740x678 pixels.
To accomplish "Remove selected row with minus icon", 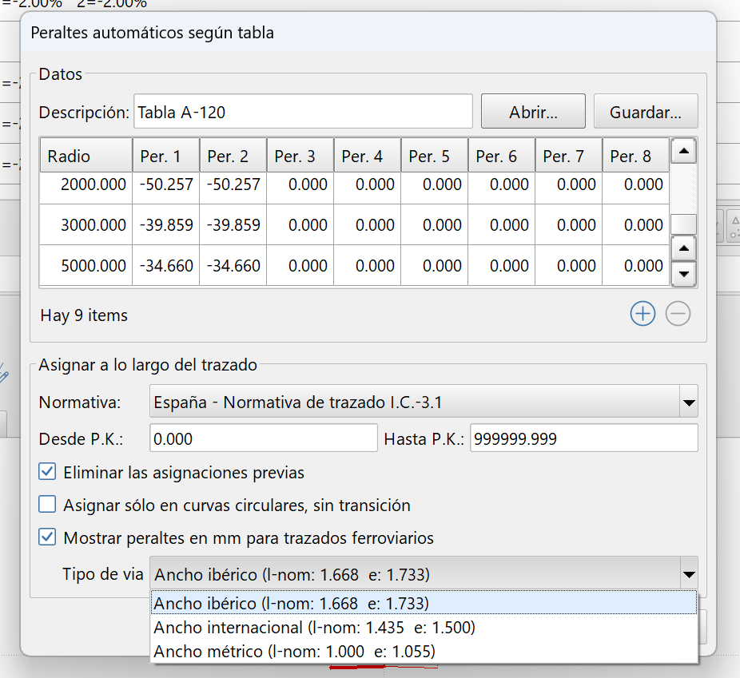I will pos(678,314).
